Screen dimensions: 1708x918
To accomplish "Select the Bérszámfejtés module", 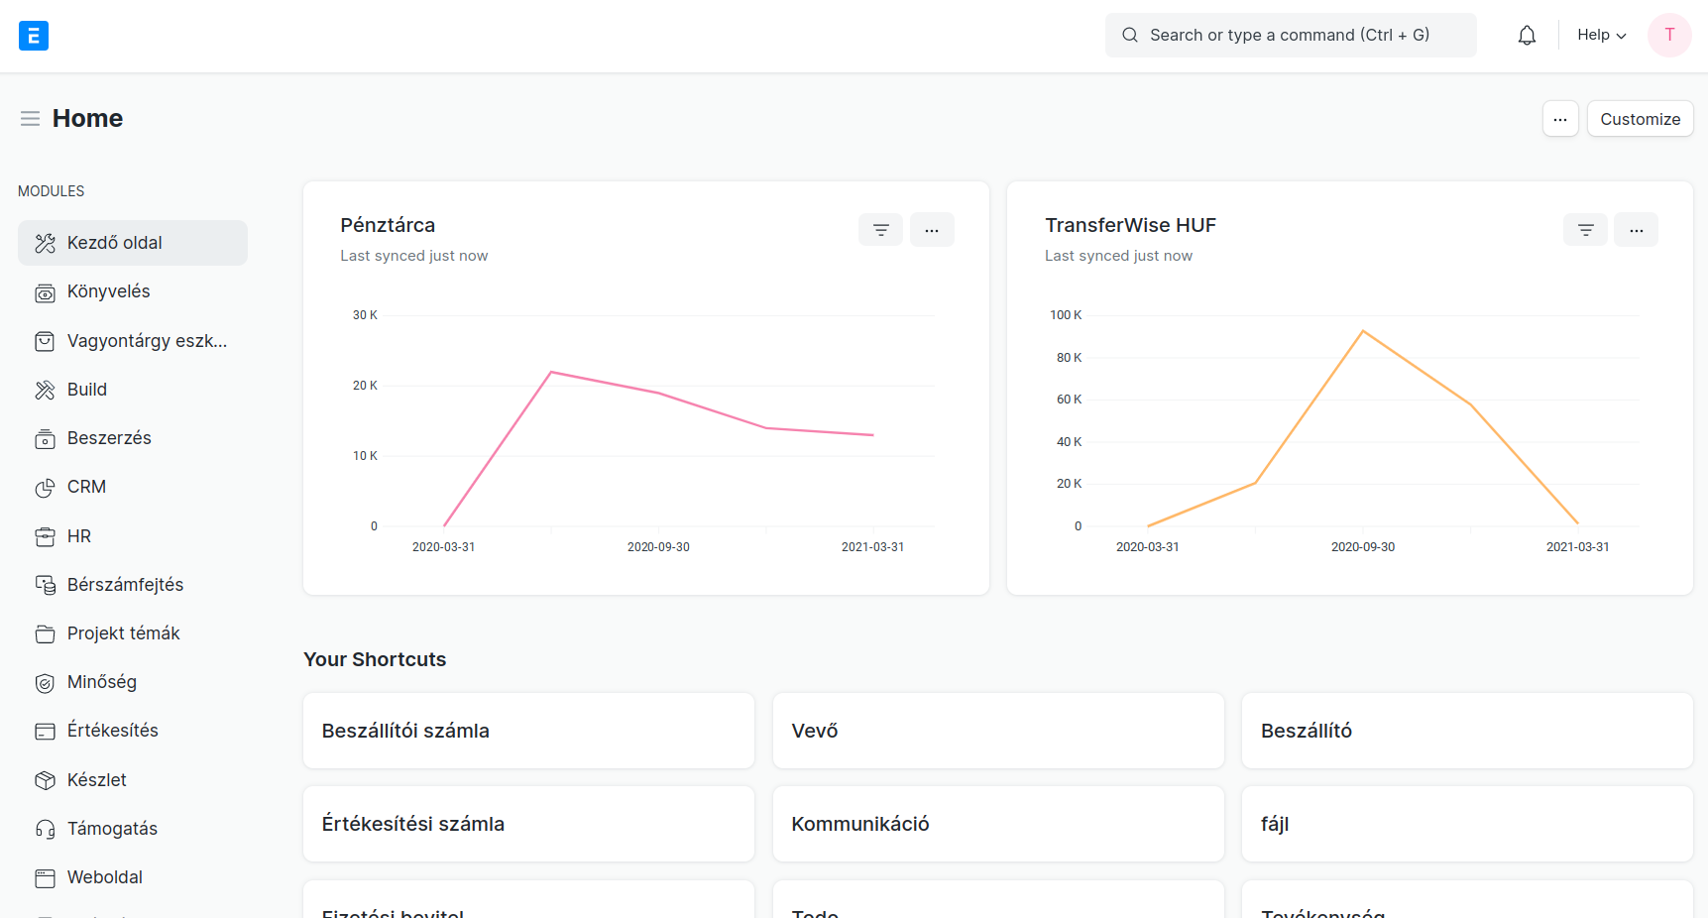I will (125, 585).
